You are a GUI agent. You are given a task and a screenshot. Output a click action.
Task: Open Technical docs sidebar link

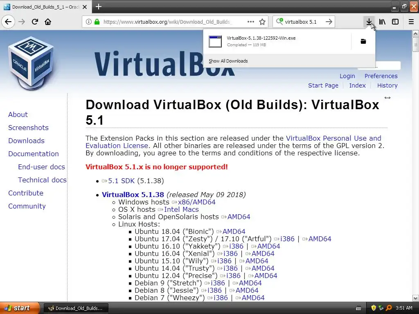pyautogui.click(x=42, y=180)
